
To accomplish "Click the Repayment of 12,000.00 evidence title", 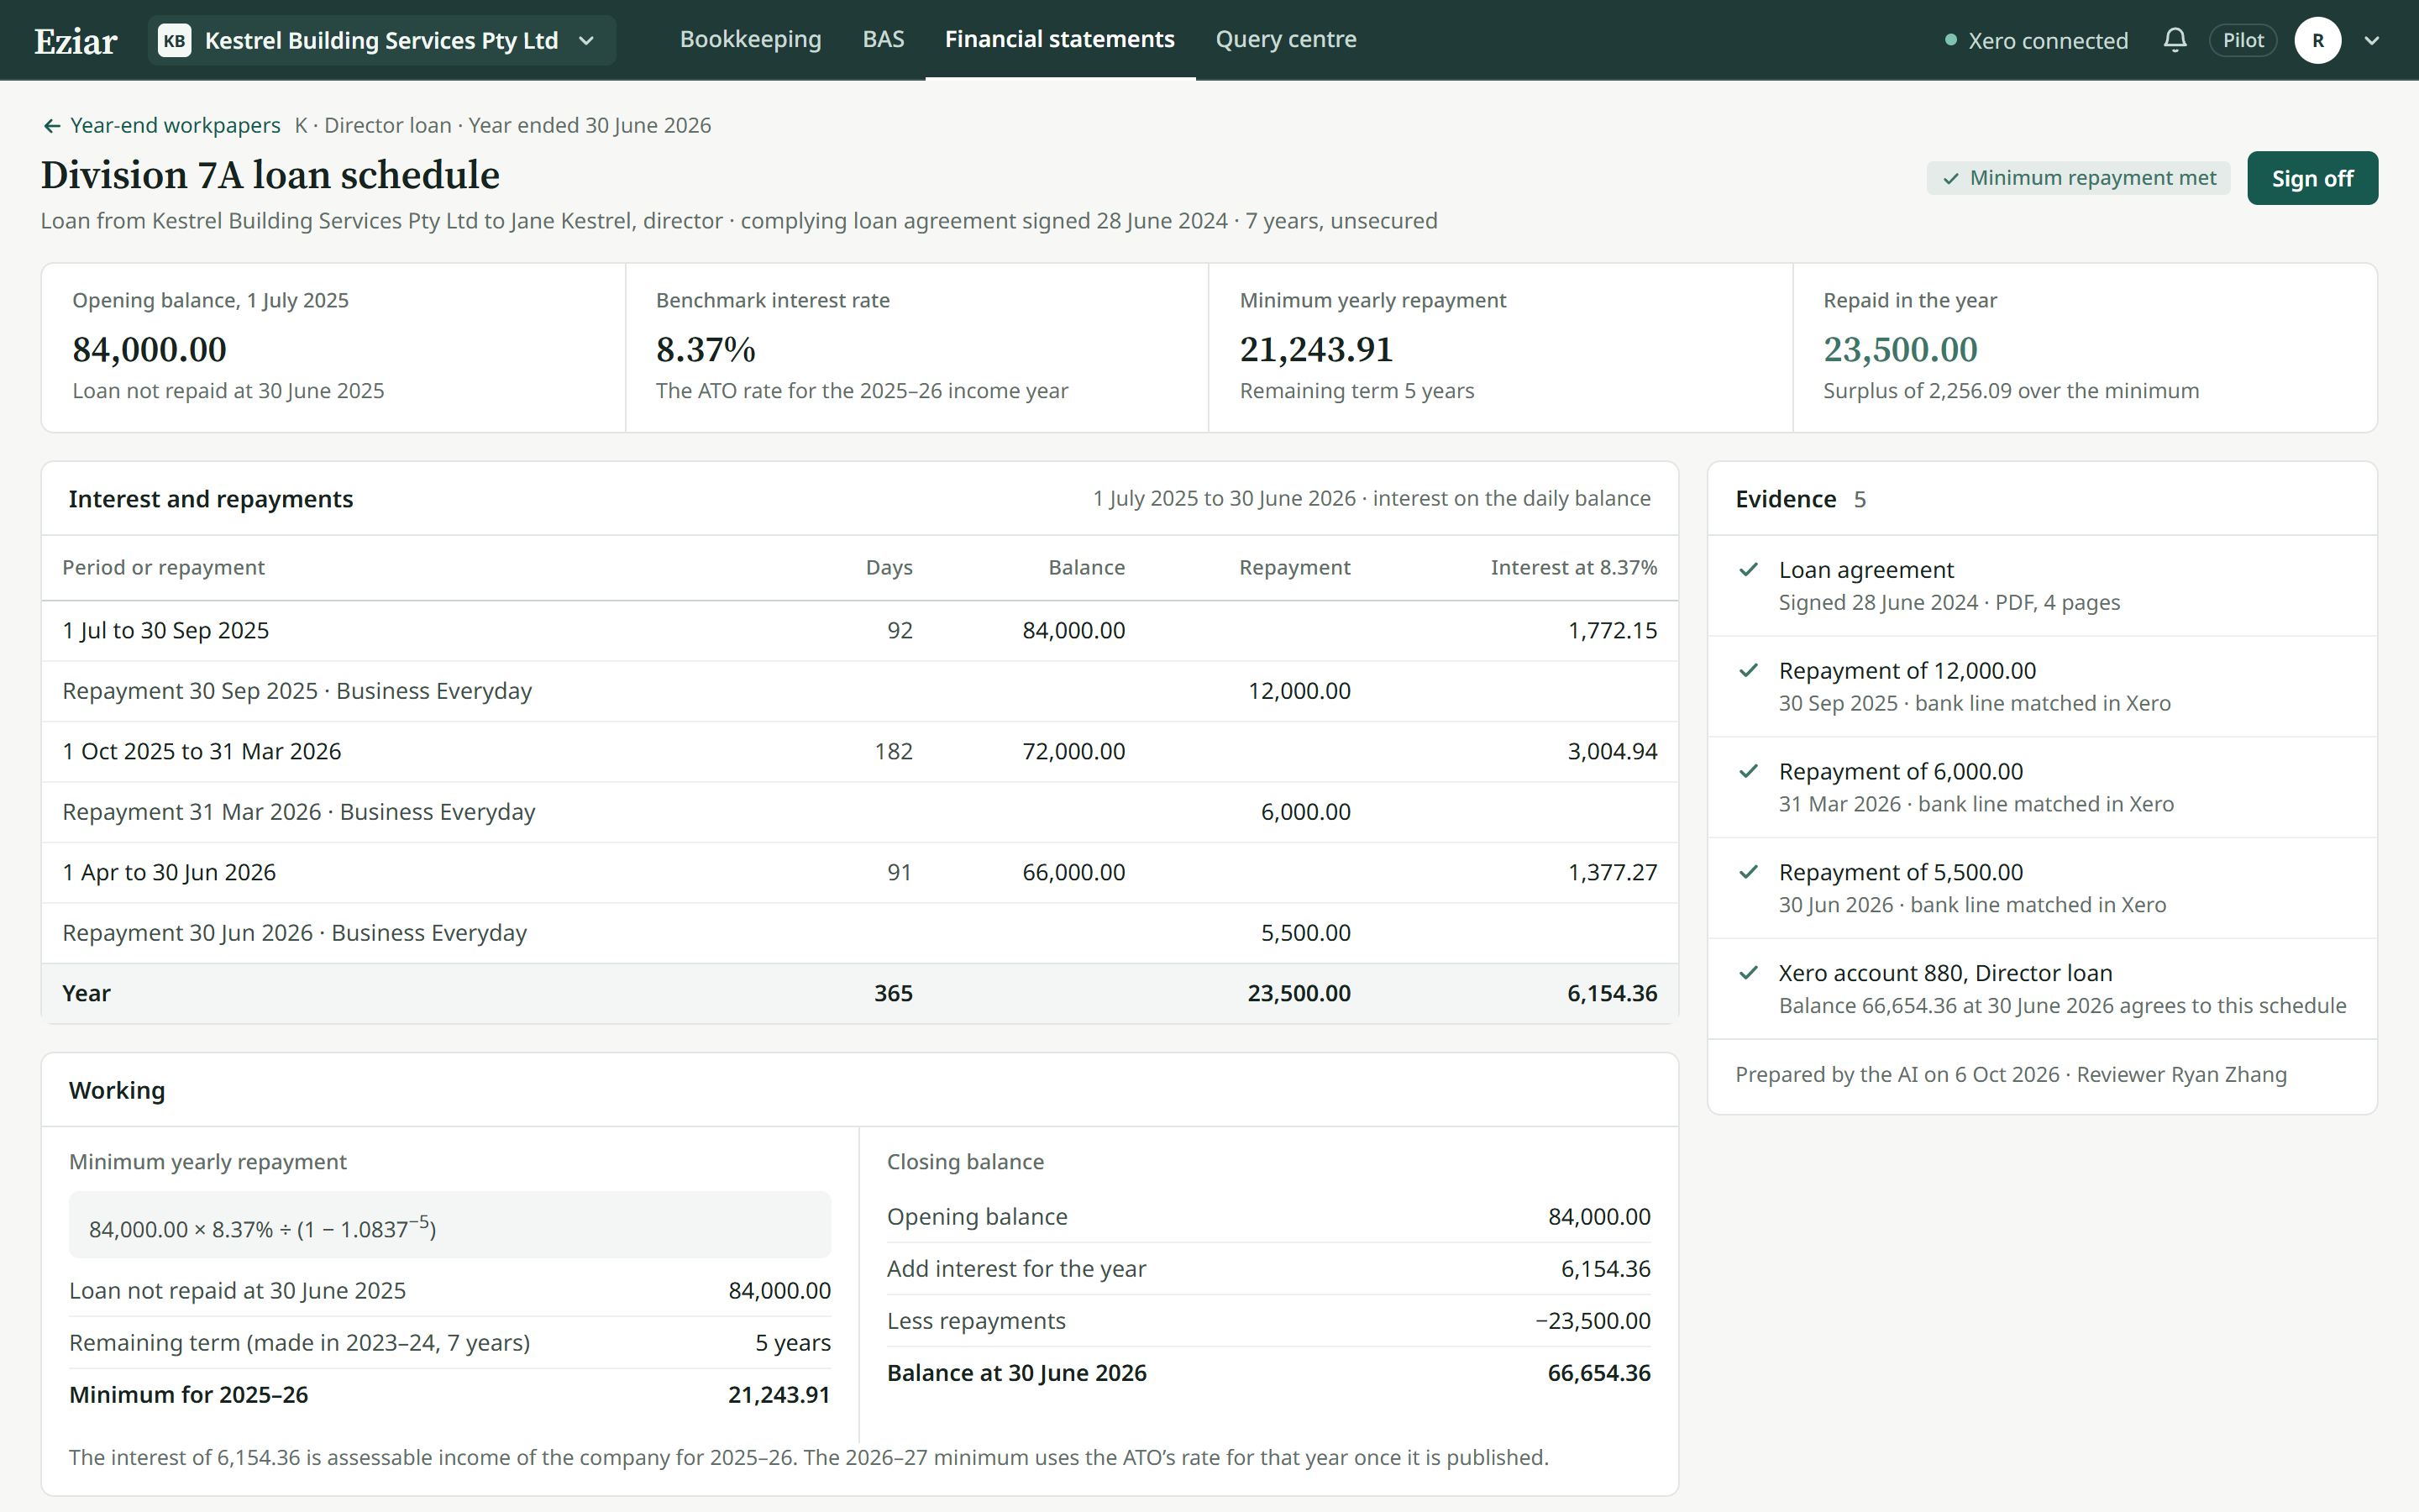I will pos(1907,671).
